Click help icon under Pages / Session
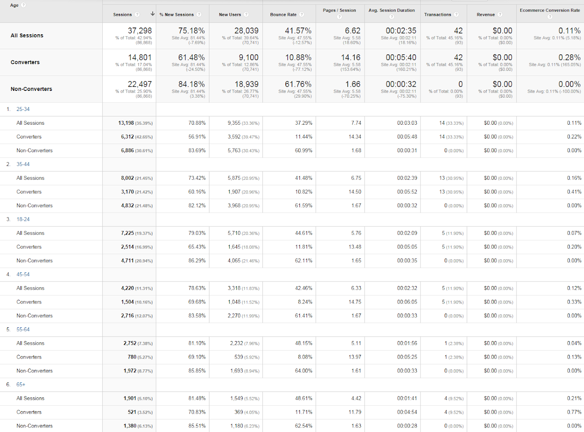The width and height of the screenshot is (584, 432). 339,17
